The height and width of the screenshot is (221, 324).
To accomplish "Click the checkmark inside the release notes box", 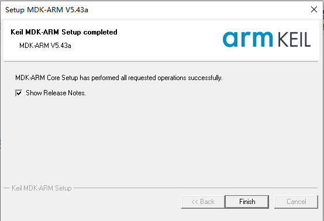I will [x=19, y=93].
